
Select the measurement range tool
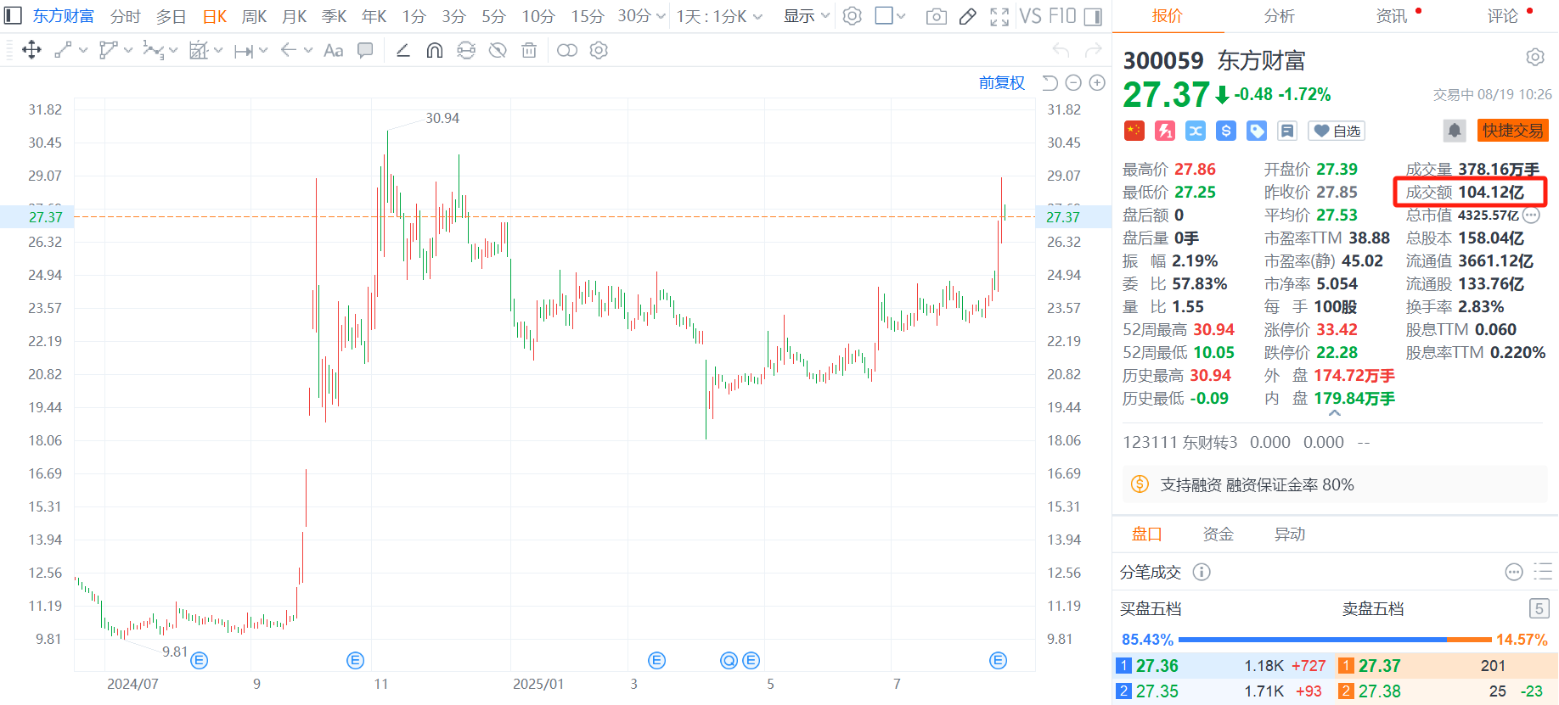click(x=199, y=50)
